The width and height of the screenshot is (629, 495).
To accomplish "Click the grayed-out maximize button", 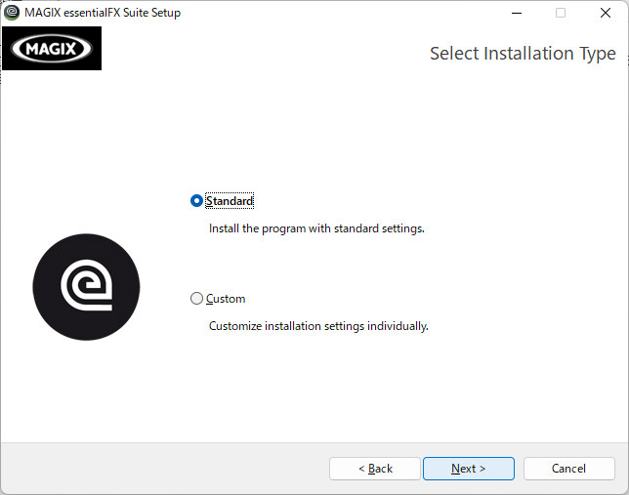I will [x=561, y=13].
